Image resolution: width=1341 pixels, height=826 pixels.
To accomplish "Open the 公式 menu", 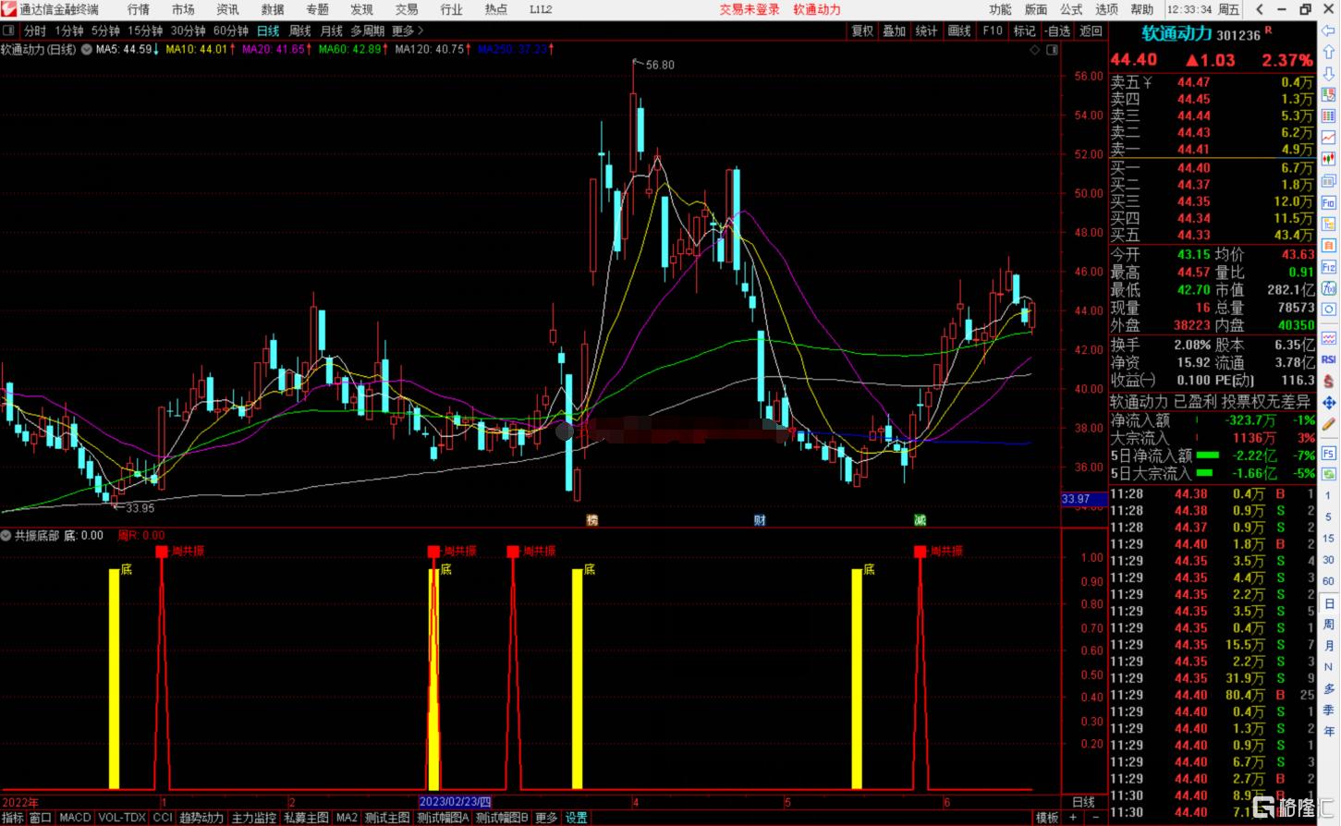I will tap(1071, 9).
